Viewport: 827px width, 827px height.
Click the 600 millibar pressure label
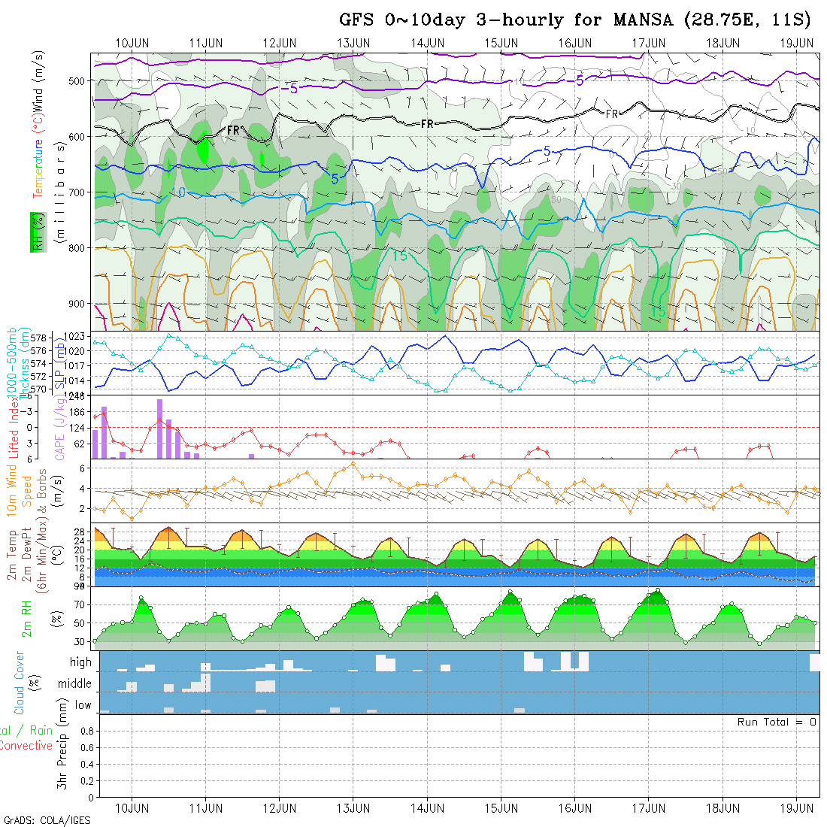click(77, 137)
